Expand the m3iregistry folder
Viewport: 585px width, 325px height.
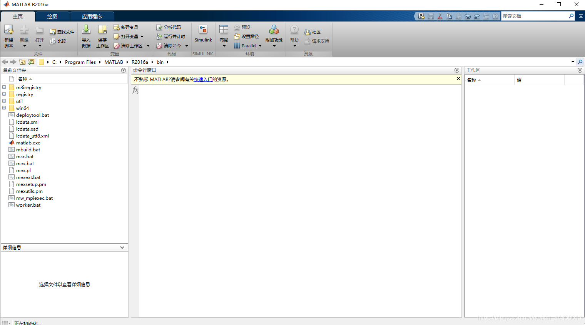4,87
